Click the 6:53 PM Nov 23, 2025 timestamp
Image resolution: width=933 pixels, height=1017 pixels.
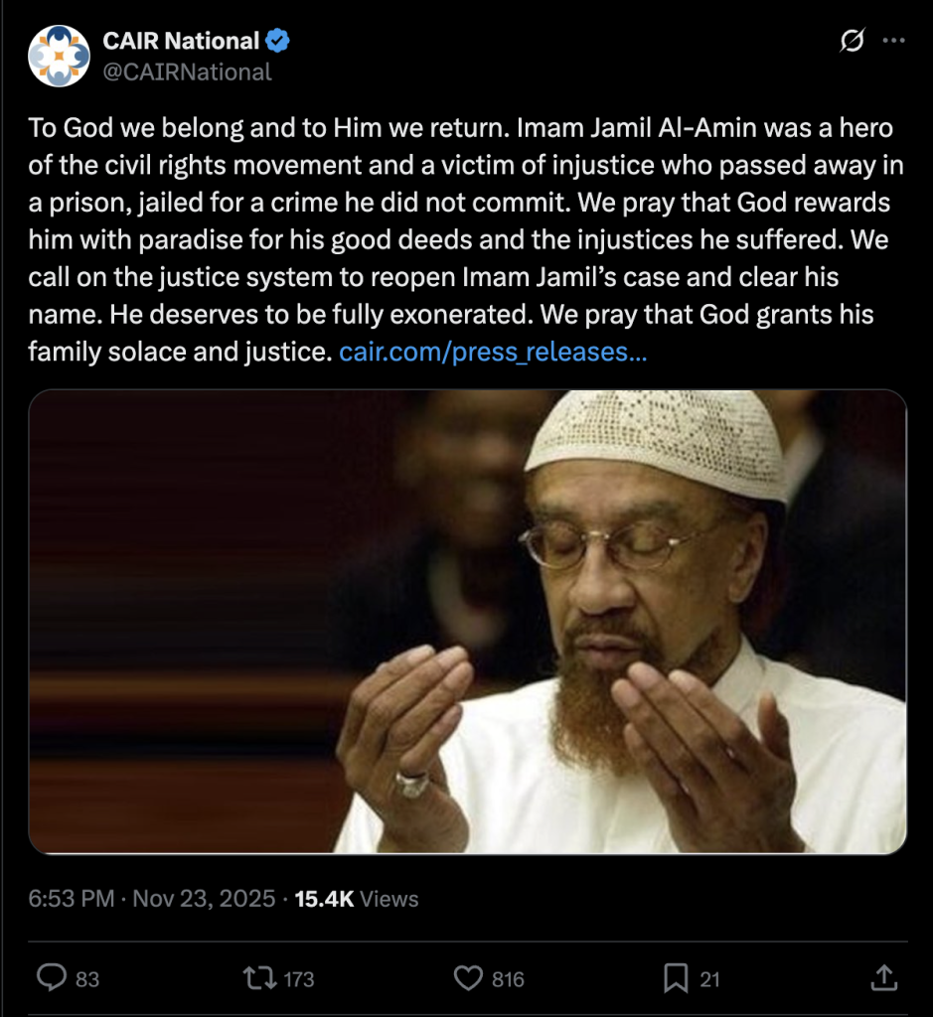point(151,899)
